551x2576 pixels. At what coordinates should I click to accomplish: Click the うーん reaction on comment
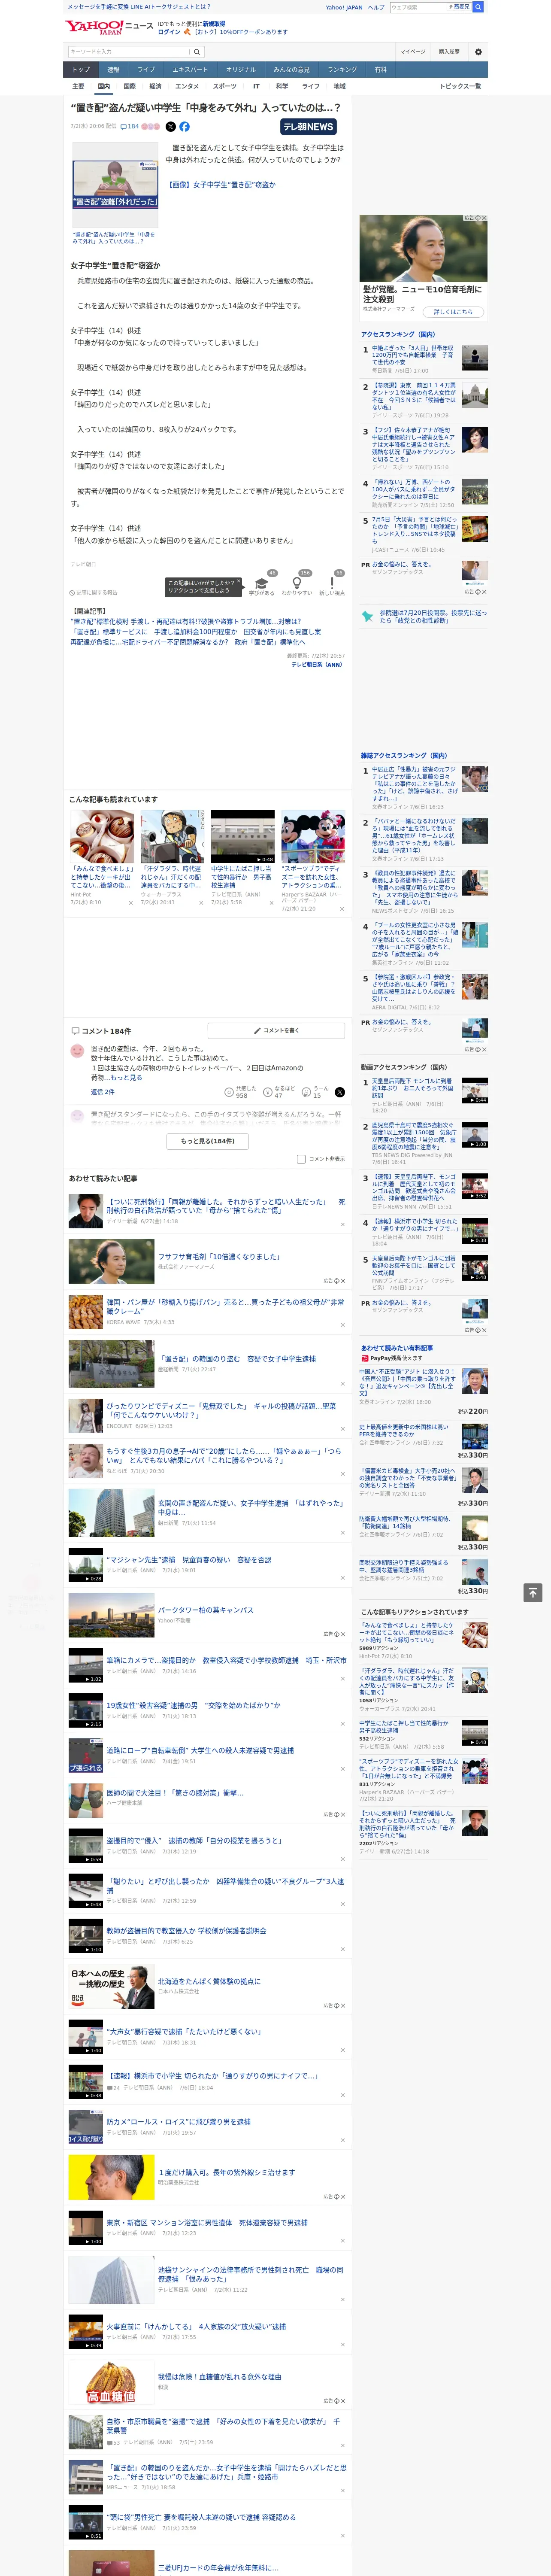click(x=316, y=1092)
